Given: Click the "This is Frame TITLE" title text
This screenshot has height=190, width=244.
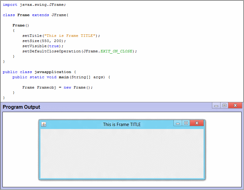Looking at the screenshot, I should [122, 125].
